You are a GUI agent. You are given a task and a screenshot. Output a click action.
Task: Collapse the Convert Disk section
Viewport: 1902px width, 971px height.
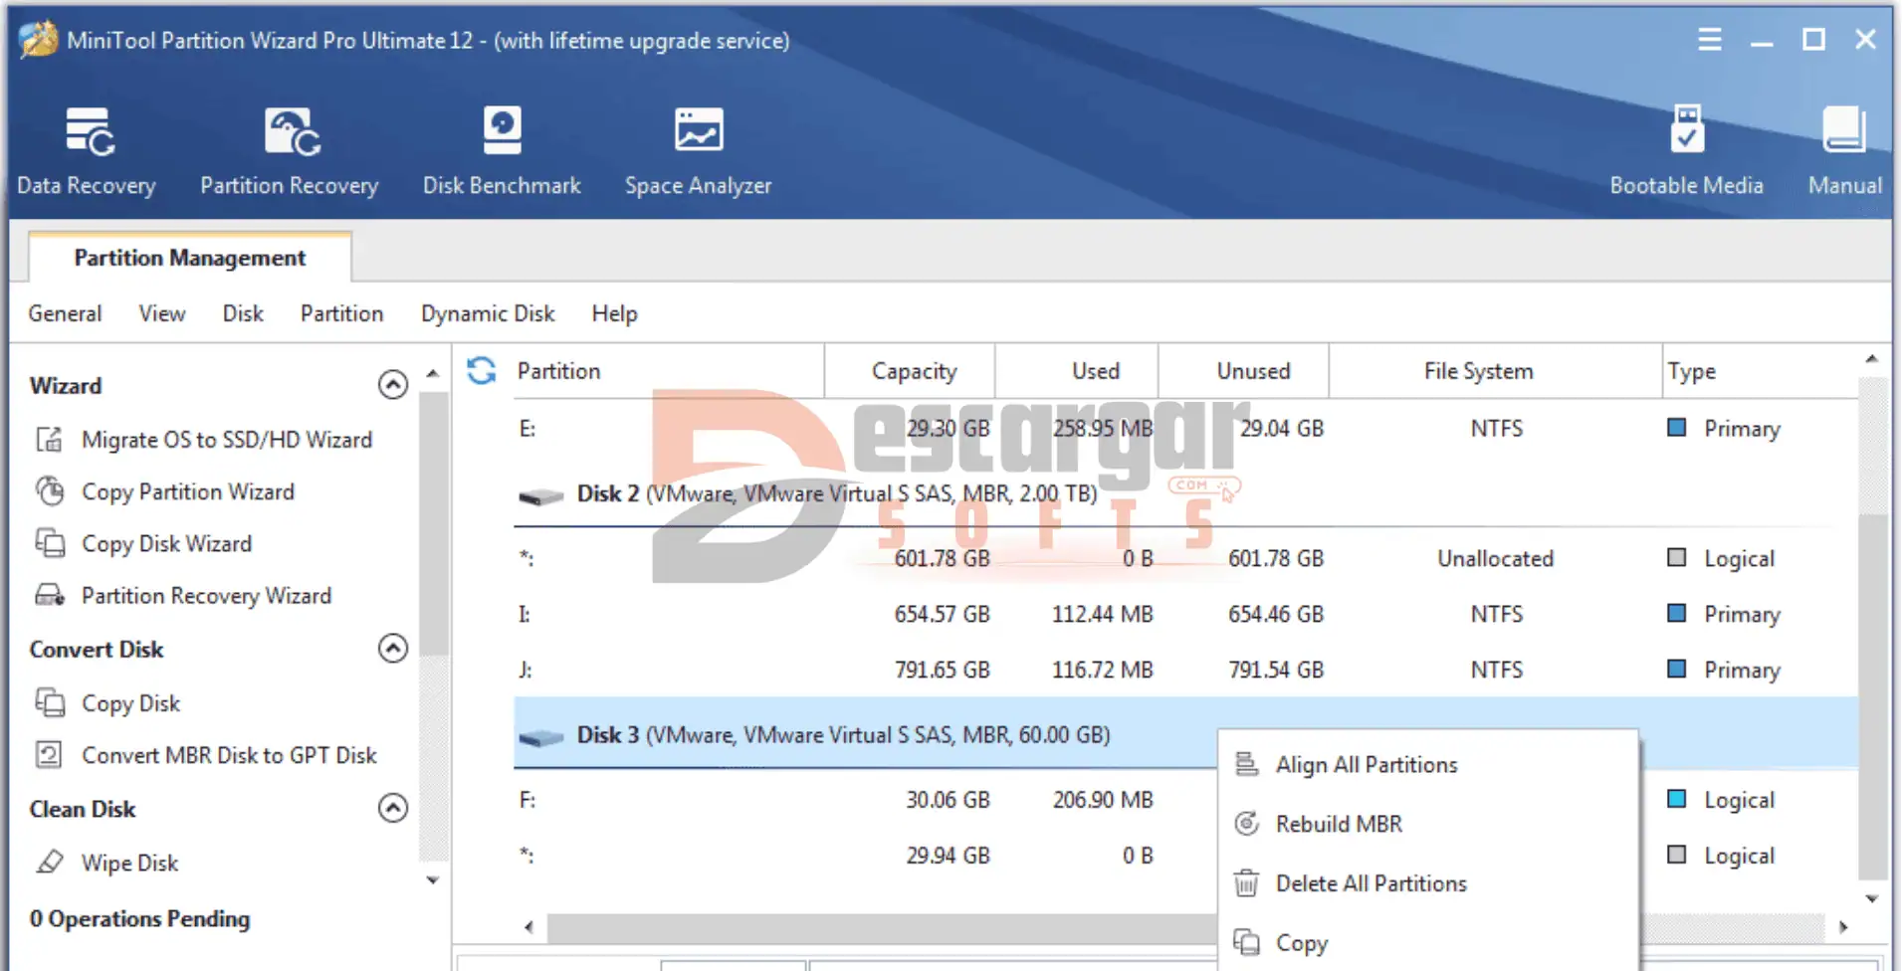pyautogui.click(x=393, y=649)
